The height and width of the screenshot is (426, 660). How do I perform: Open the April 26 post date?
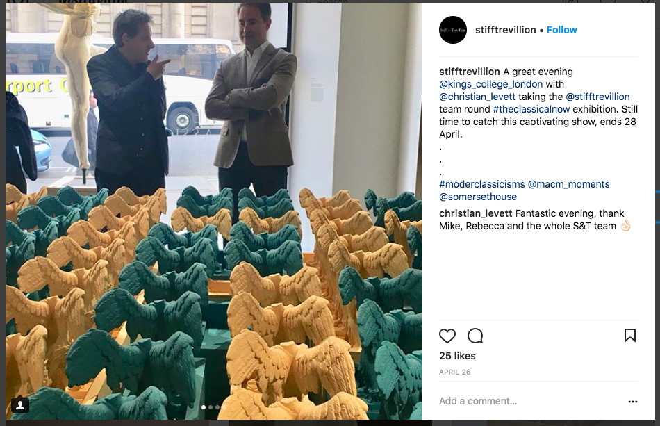454,372
